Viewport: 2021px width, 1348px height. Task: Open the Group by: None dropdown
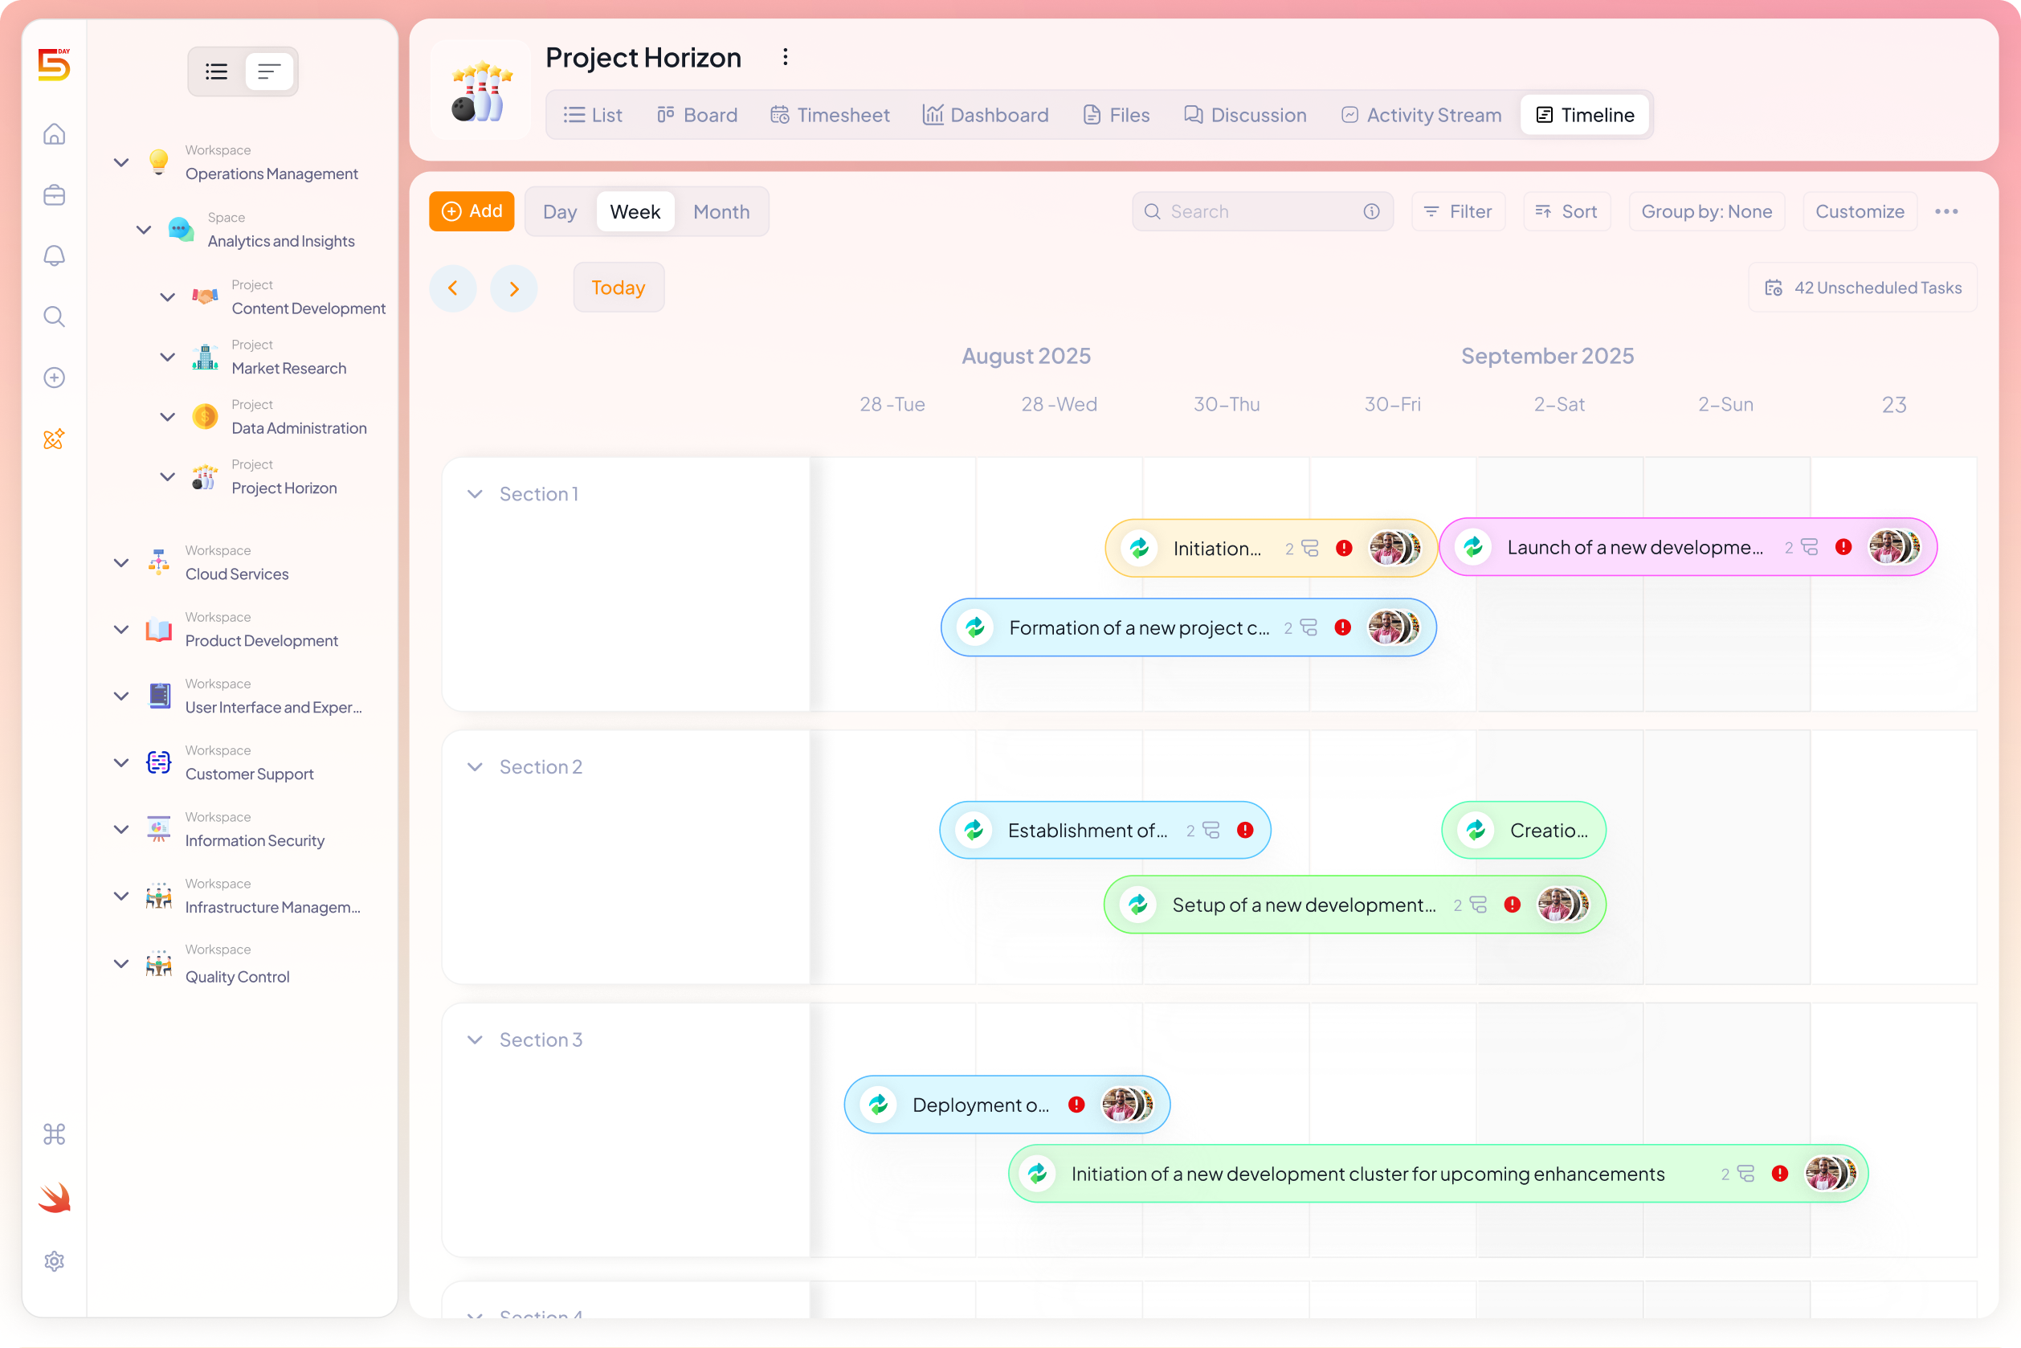point(1706,211)
